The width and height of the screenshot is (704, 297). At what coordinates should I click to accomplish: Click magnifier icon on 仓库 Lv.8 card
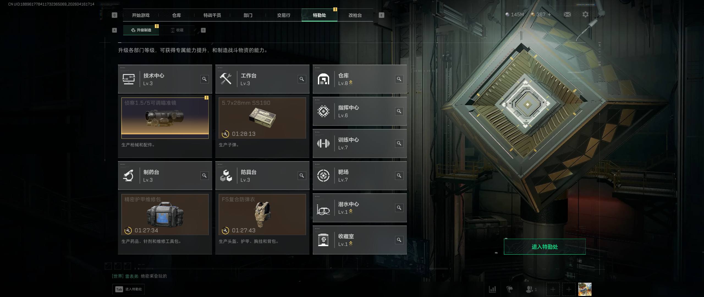[x=399, y=79]
